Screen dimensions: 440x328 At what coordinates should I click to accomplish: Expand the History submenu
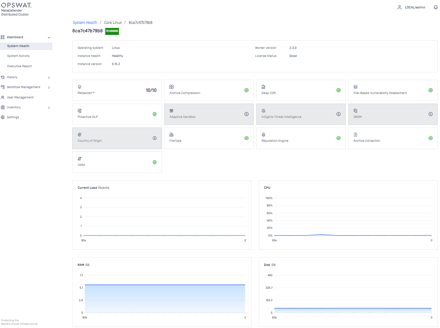click(49, 78)
